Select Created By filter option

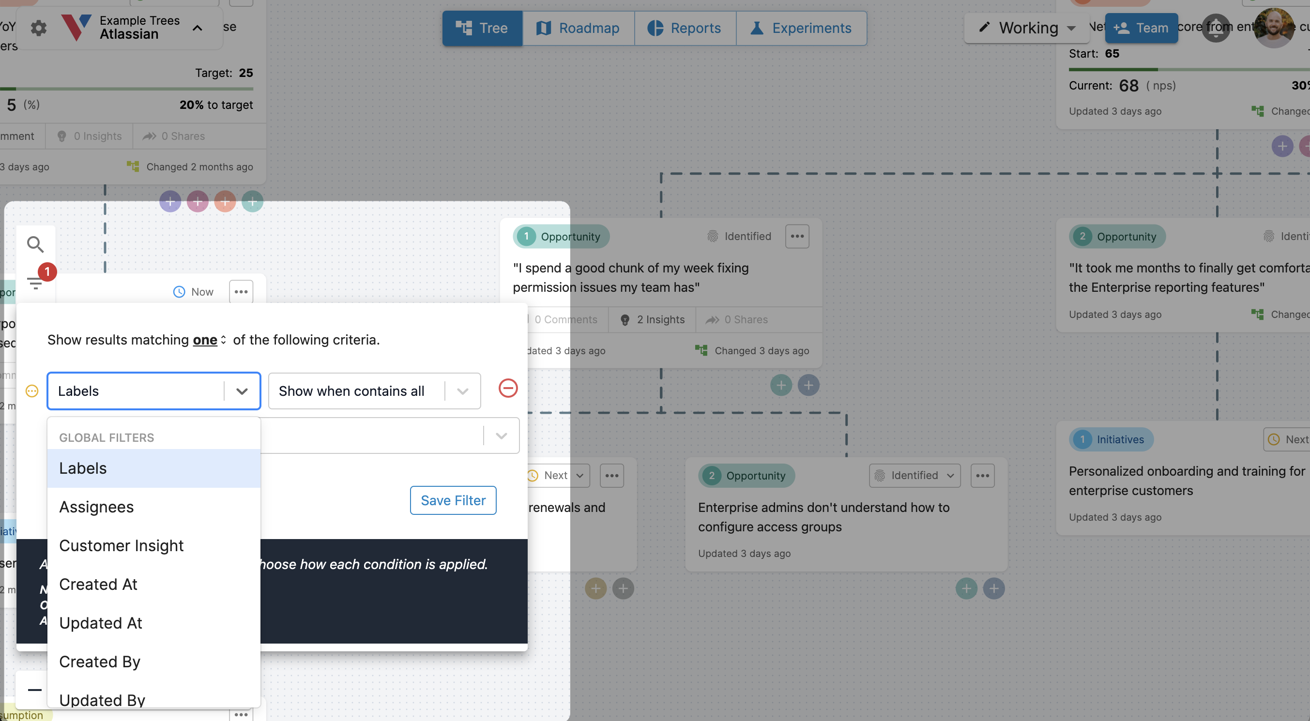(154, 661)
